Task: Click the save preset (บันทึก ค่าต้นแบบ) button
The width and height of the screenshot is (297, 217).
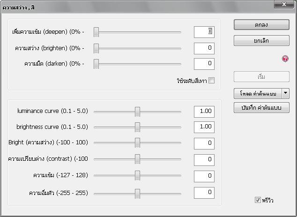Action: (261, 108)
